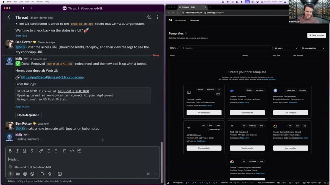
Task: Toggle underline formatting in reply toolbar
Action: coord(24,151)
